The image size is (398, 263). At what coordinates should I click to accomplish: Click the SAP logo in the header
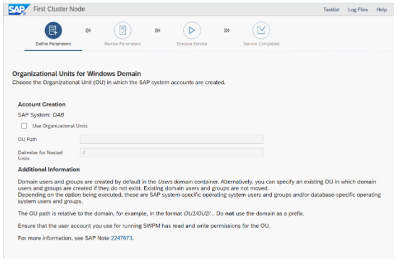(x=19, y=9)
